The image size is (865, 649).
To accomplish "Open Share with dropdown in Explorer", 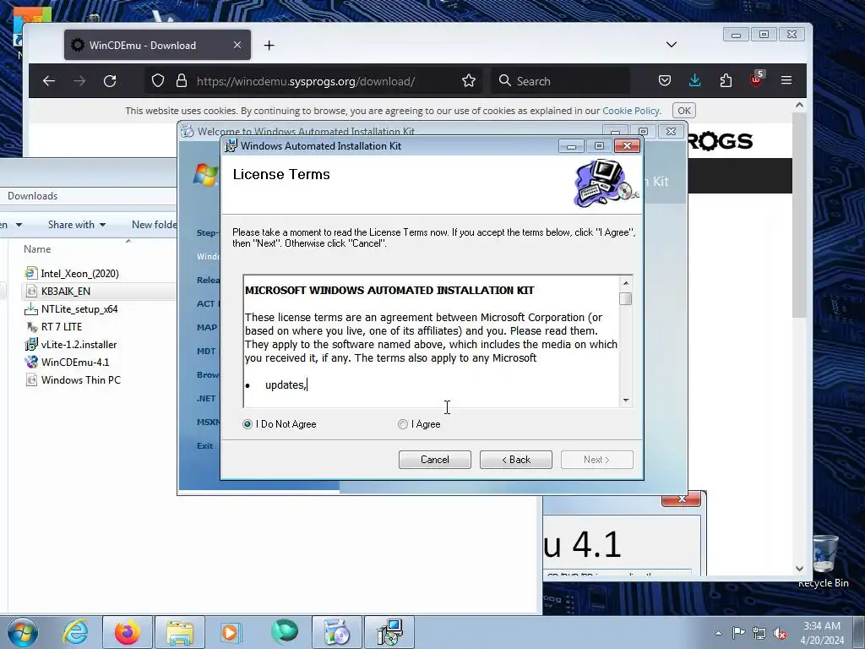I will (x=76, y=225).
